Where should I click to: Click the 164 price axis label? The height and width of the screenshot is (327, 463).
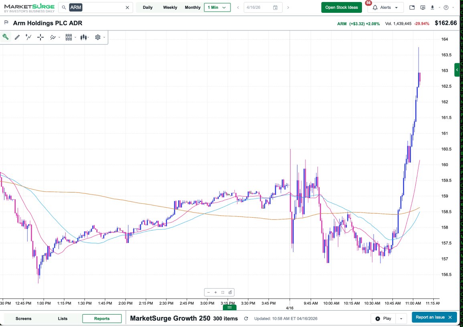[x=445, y=39]
